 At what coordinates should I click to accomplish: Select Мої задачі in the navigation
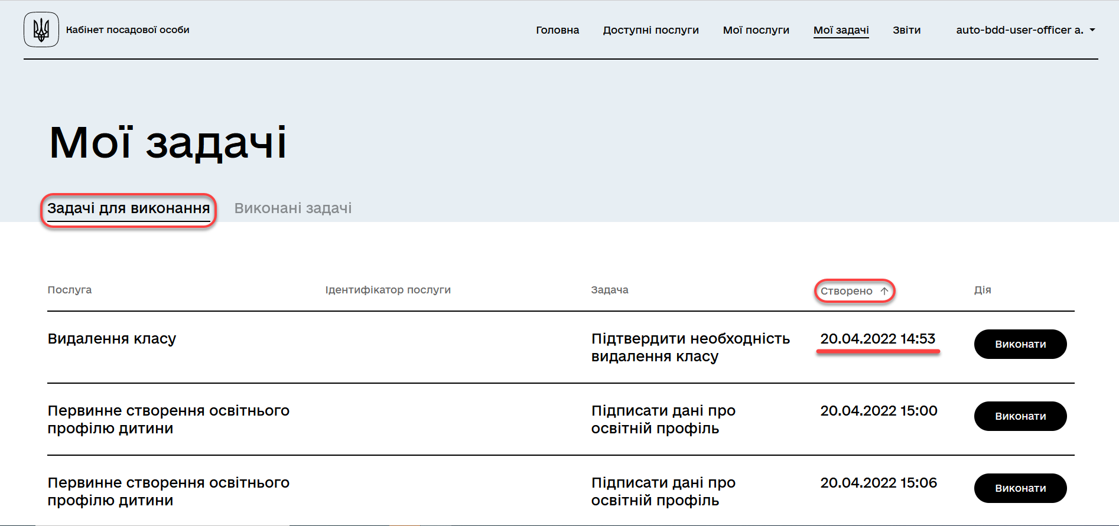pos(841,30)
